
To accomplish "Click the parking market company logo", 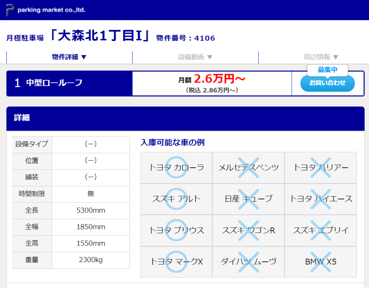I will [46, 10].
